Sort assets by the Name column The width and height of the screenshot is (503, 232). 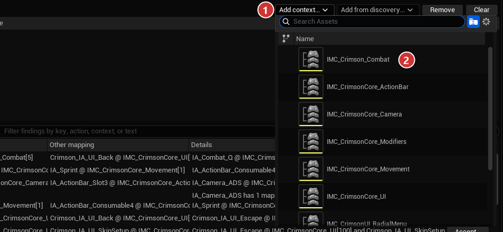pyautogui.click(x=389, y=39)
